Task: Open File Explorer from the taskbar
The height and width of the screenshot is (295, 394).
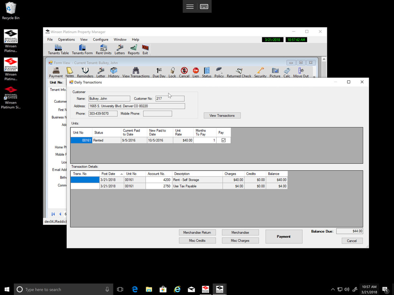Action: [x=149, y=289]
